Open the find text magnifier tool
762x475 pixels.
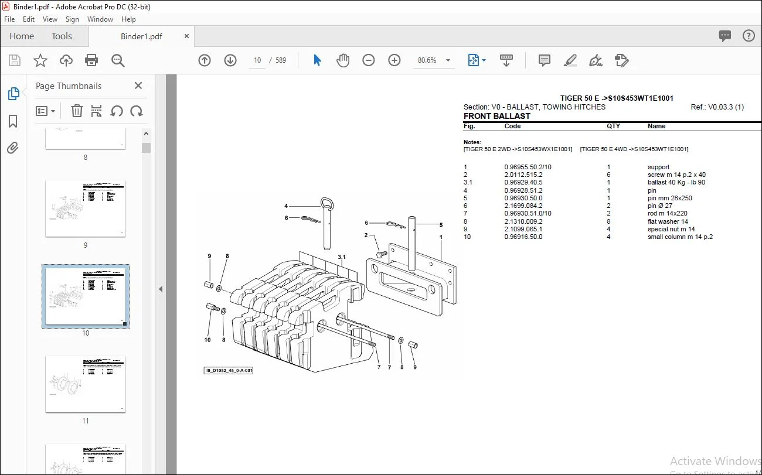tap(118, 60)
